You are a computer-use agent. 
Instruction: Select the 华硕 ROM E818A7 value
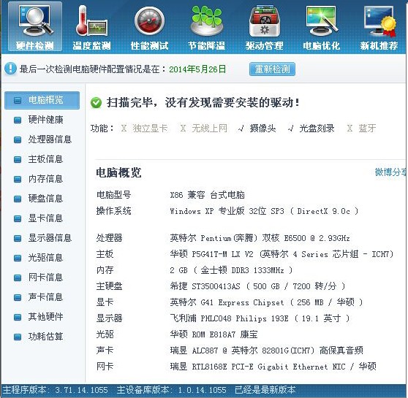pos(214,334)
